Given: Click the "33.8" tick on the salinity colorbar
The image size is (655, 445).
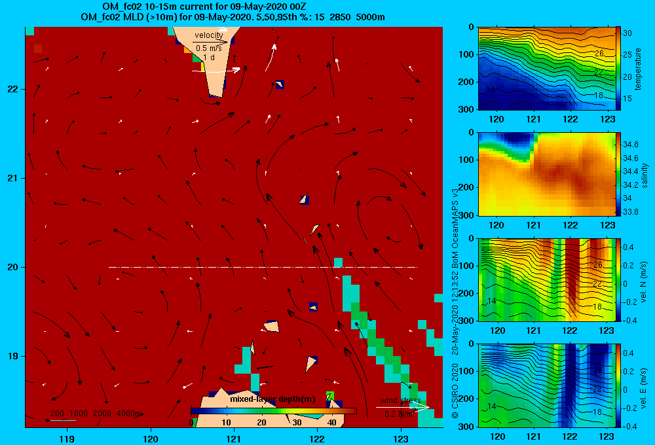Looking at the screenshot, I should (x=631, y=211).
